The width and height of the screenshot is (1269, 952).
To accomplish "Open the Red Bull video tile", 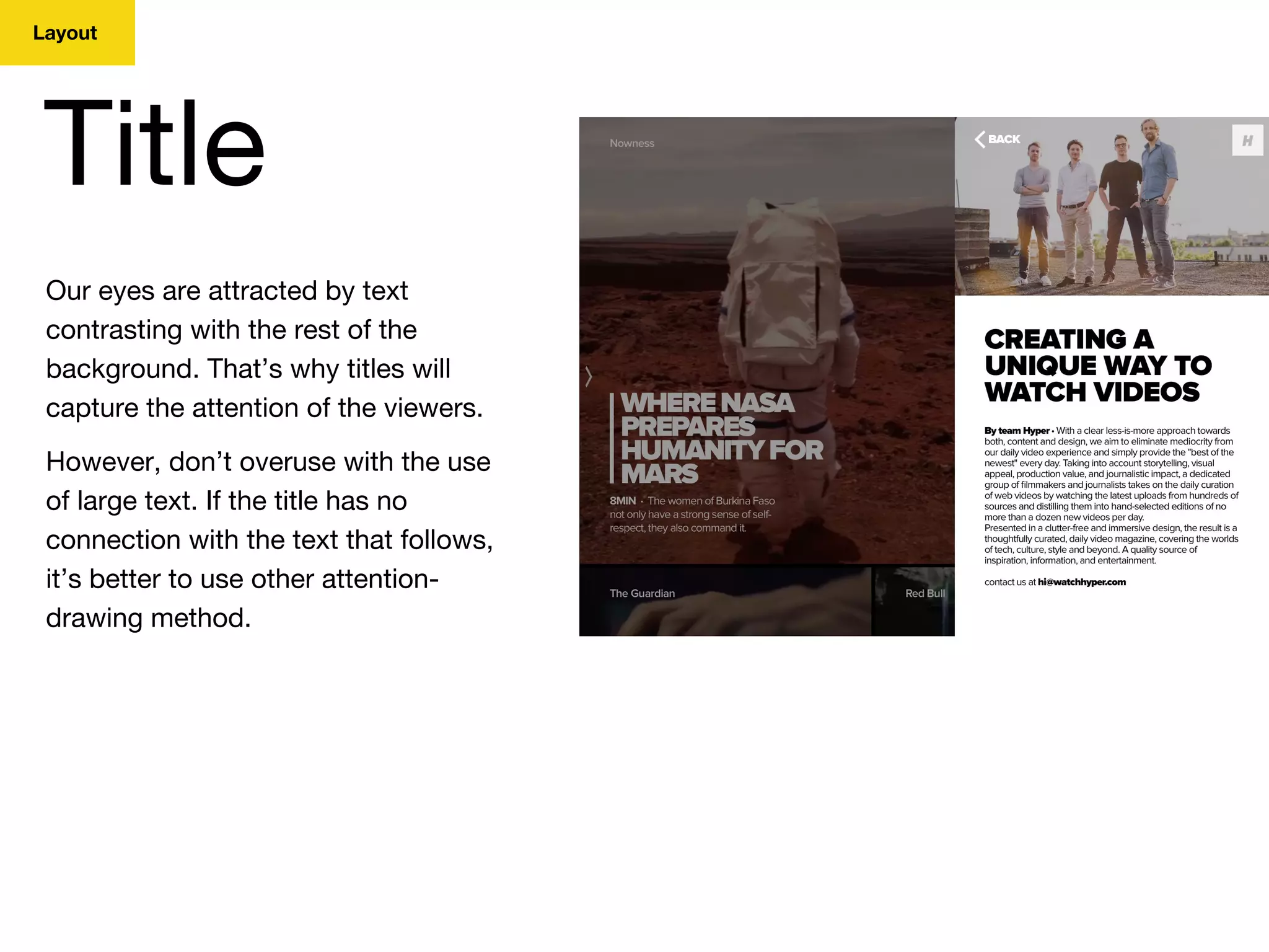I will [913, 601].
